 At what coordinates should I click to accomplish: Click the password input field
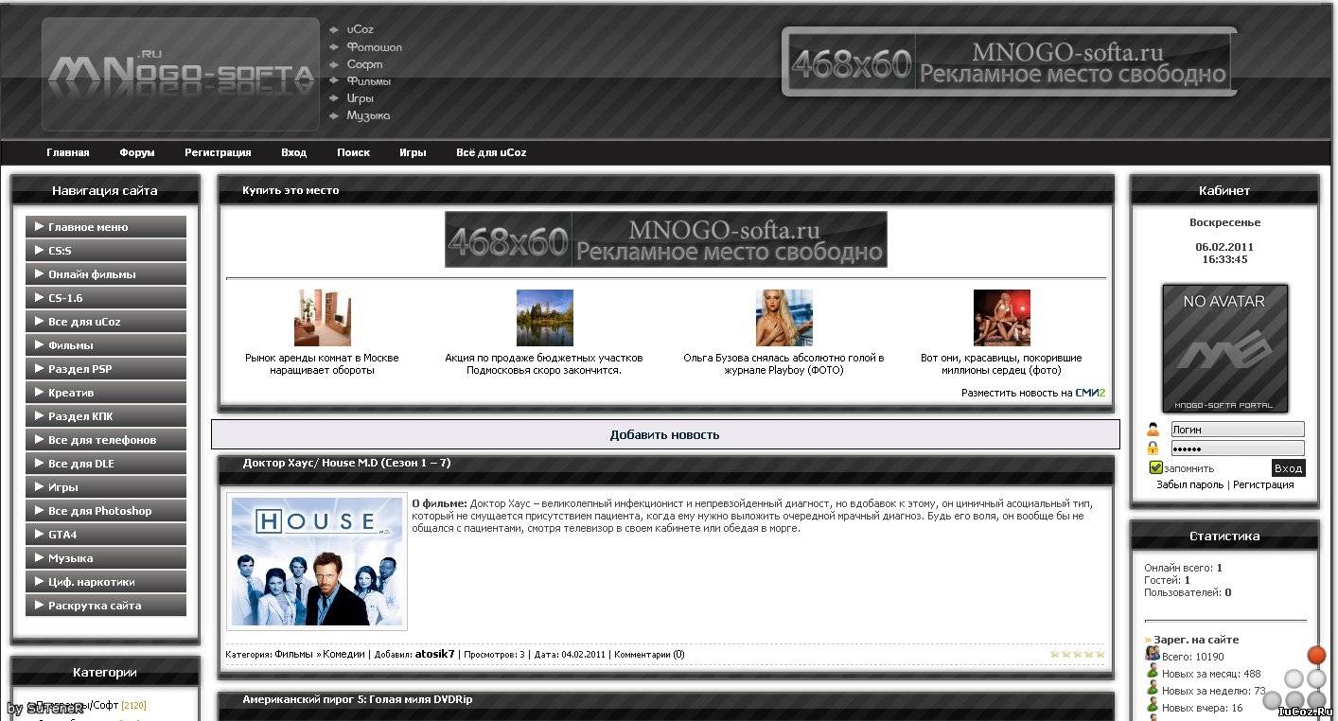[x=1238, y=448]
